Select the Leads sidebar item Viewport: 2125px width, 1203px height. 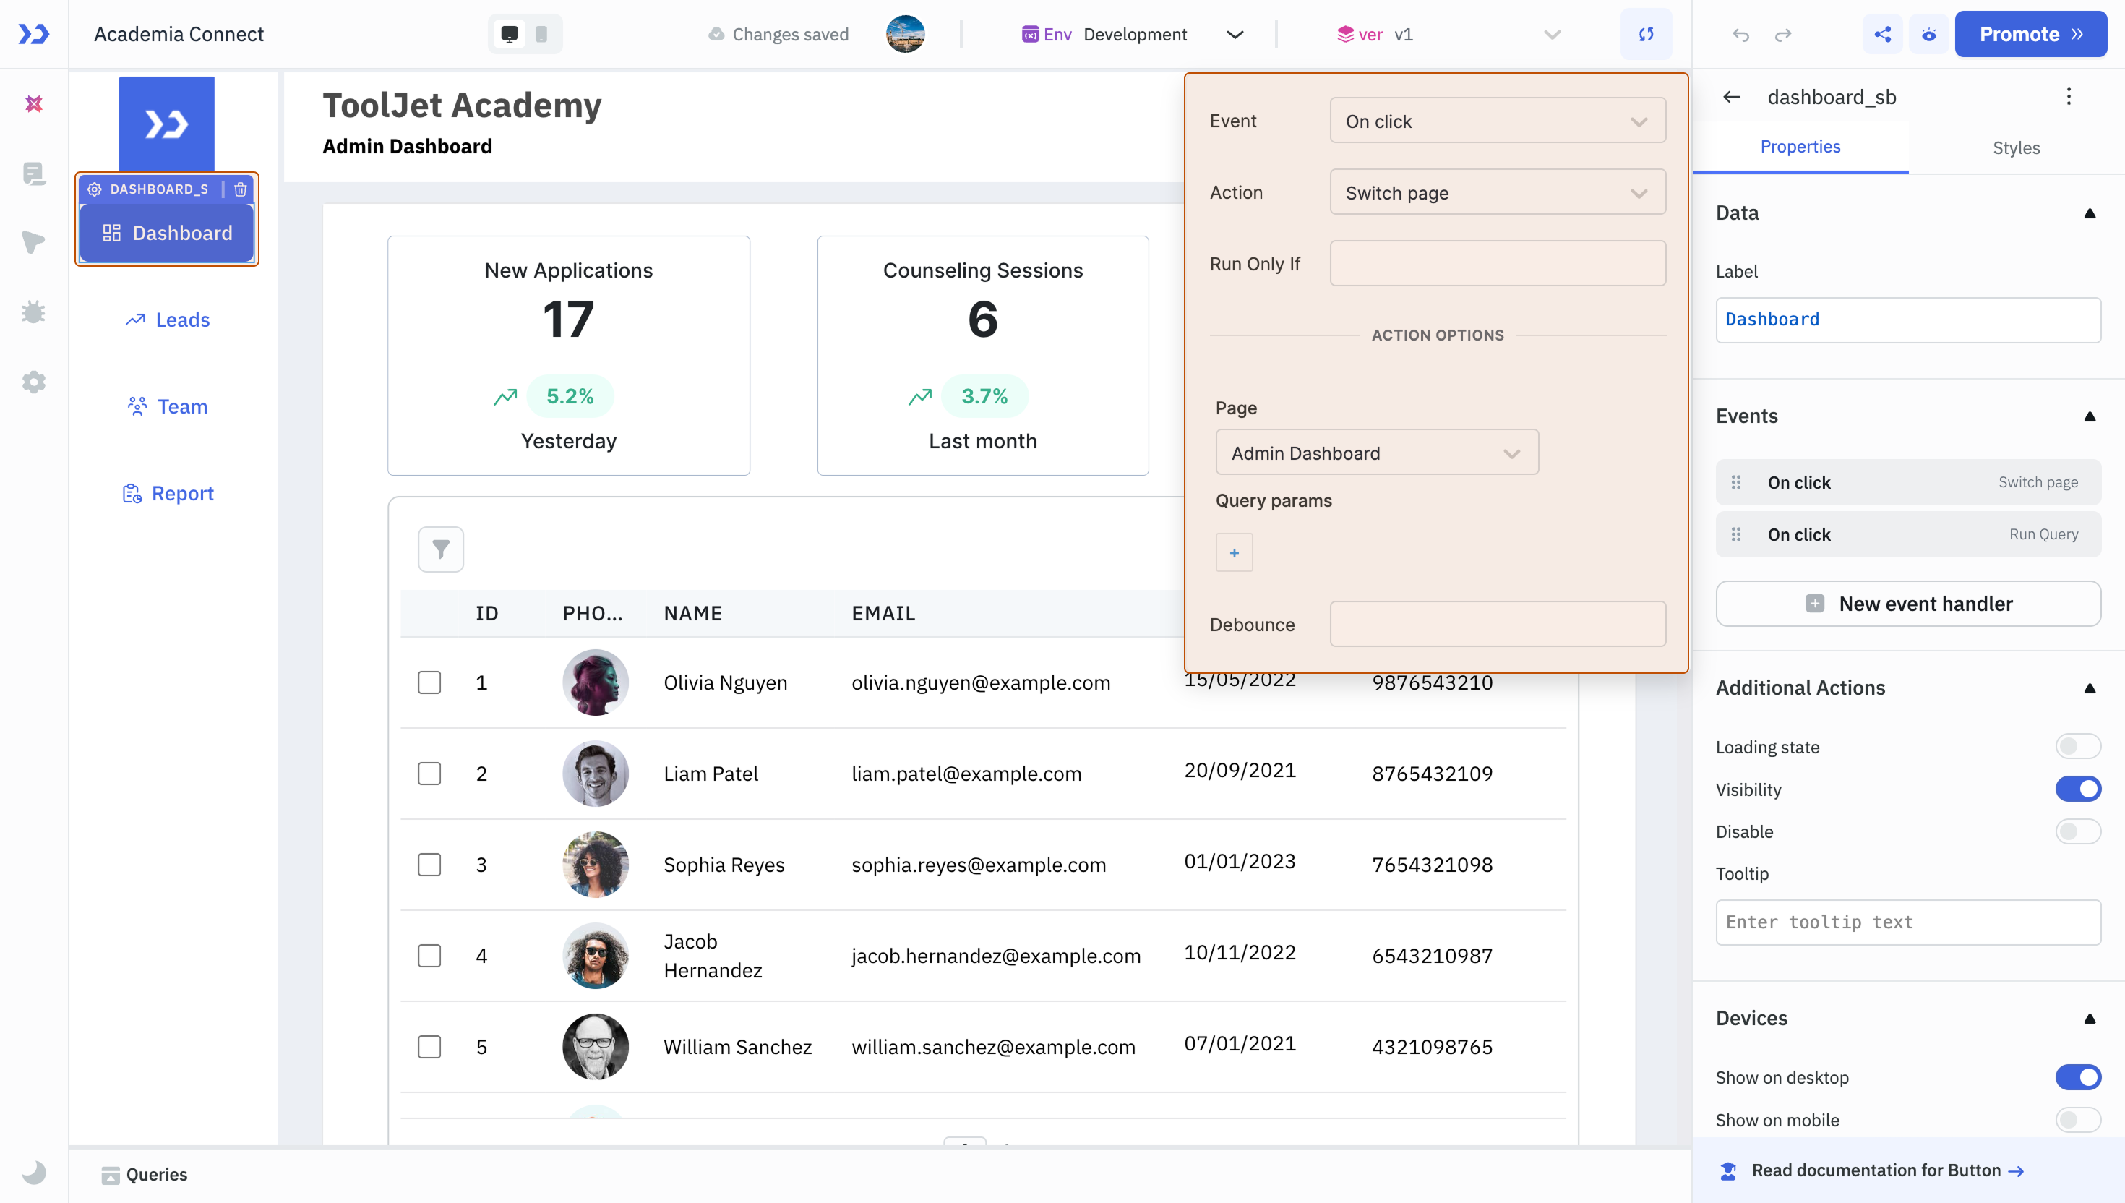click(168, 320)
